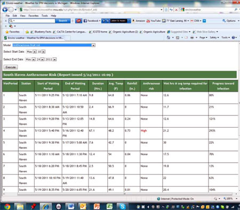
Task: Click in the toolbar search input field
Action: coord(34,21)
